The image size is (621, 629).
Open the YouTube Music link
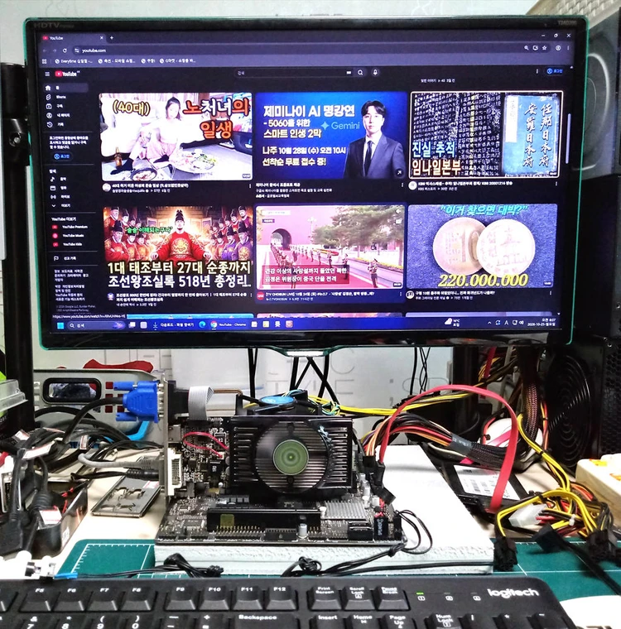point(69,236)
